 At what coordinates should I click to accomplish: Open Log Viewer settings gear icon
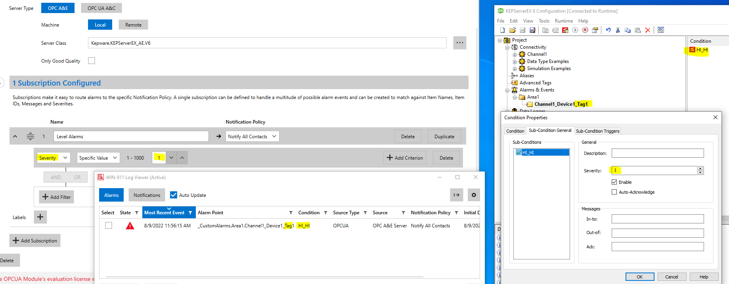474,195
